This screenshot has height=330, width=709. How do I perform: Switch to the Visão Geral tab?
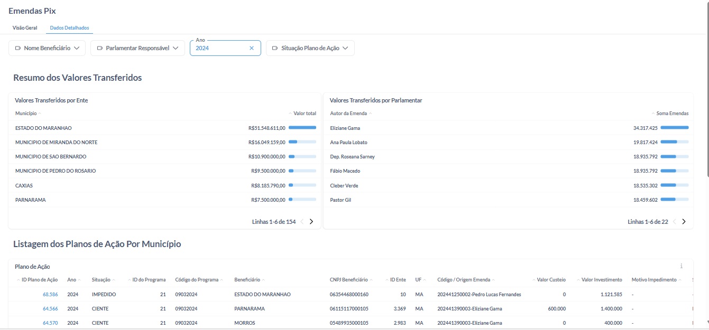[x=25, y=27]
